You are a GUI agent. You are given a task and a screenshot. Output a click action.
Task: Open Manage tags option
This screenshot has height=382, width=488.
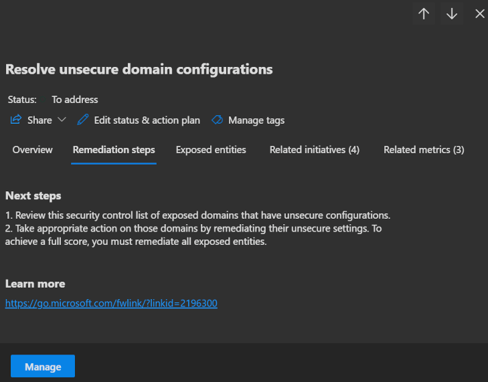tap(256, 120)
